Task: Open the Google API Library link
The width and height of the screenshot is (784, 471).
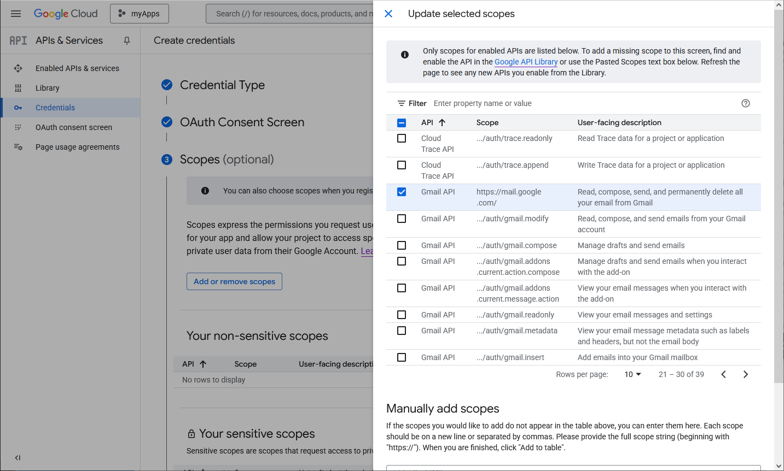Action: 526,62
